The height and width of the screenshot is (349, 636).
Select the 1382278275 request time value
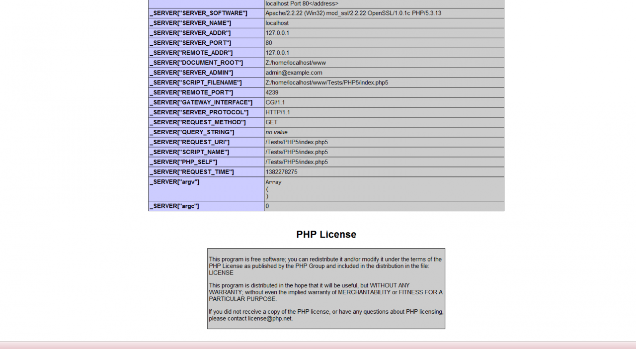click(x=282, y=172)
